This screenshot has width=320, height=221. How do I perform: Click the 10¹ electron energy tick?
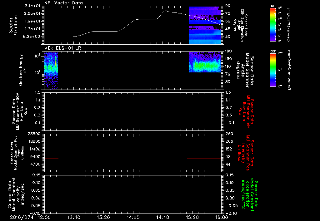tap(38, 73)
